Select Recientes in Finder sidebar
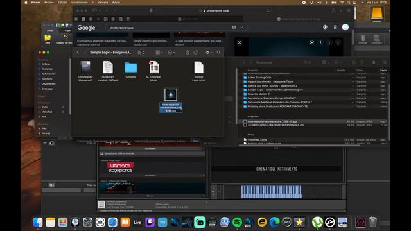The width and height of the screenshot is (411, 231). 47,69
